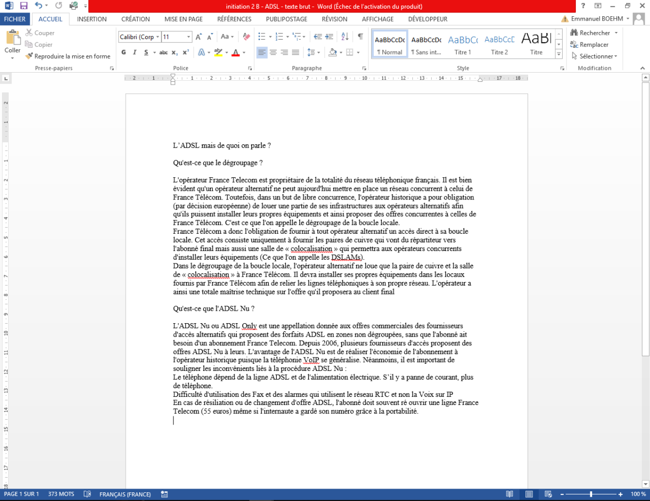Screen dimensions: 650x501
Task: Align the text to the left
Action: tap(262, 53)
